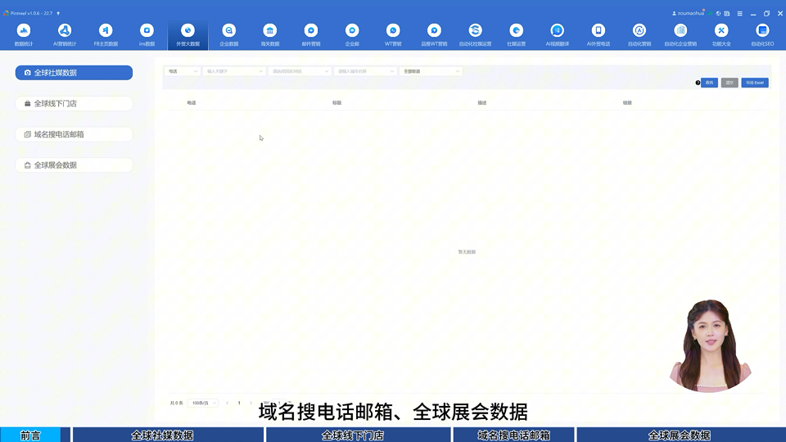Open the 海关数据 bank icon
Viewport: 786px width, 442px height.
click(270, 30)
